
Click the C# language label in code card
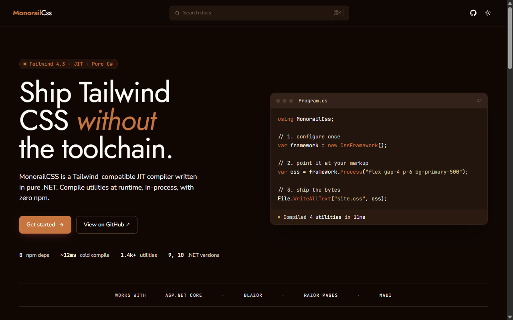click(x=479, y=101)
